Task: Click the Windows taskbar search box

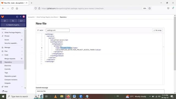Action: tap(25, 97)
